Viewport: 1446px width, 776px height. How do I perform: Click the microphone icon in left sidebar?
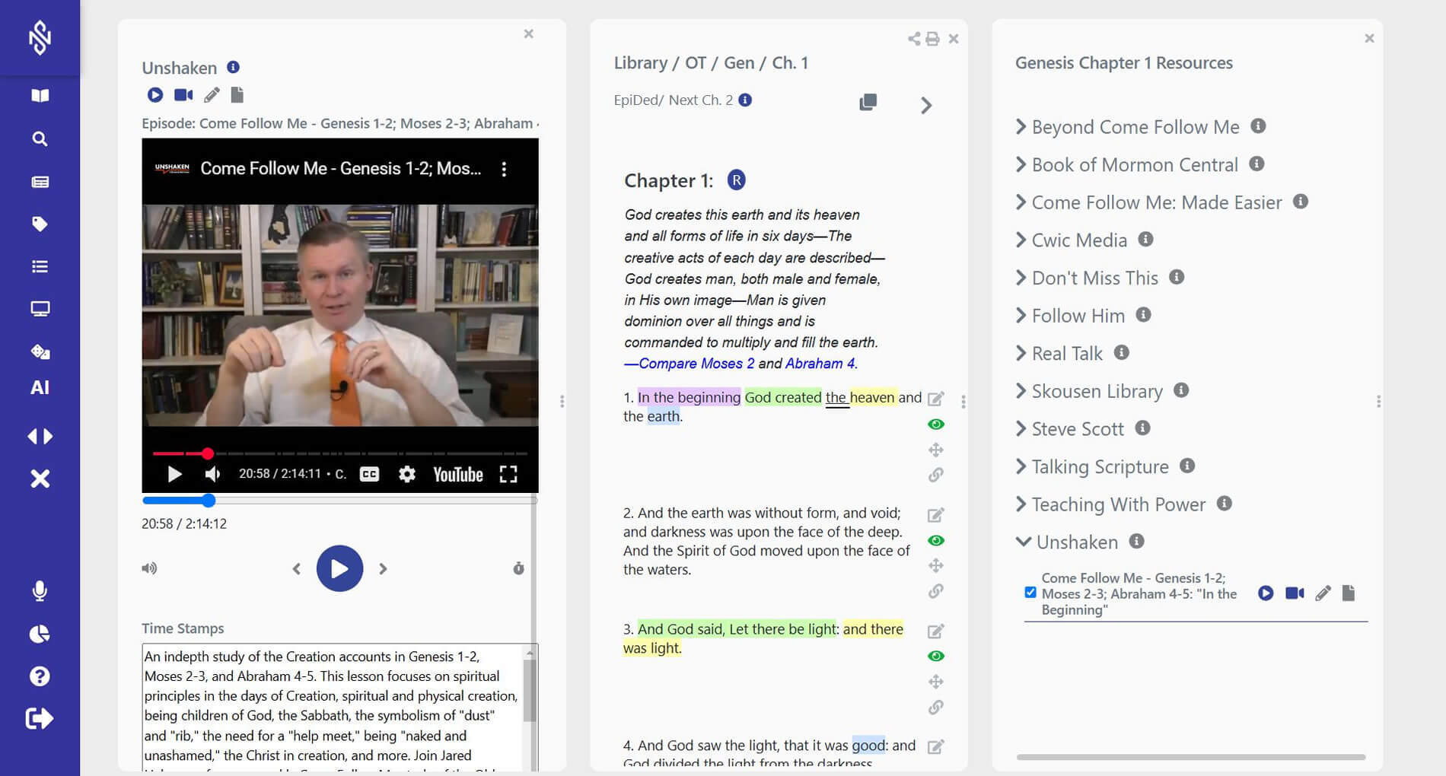click(x=40, y=591)
